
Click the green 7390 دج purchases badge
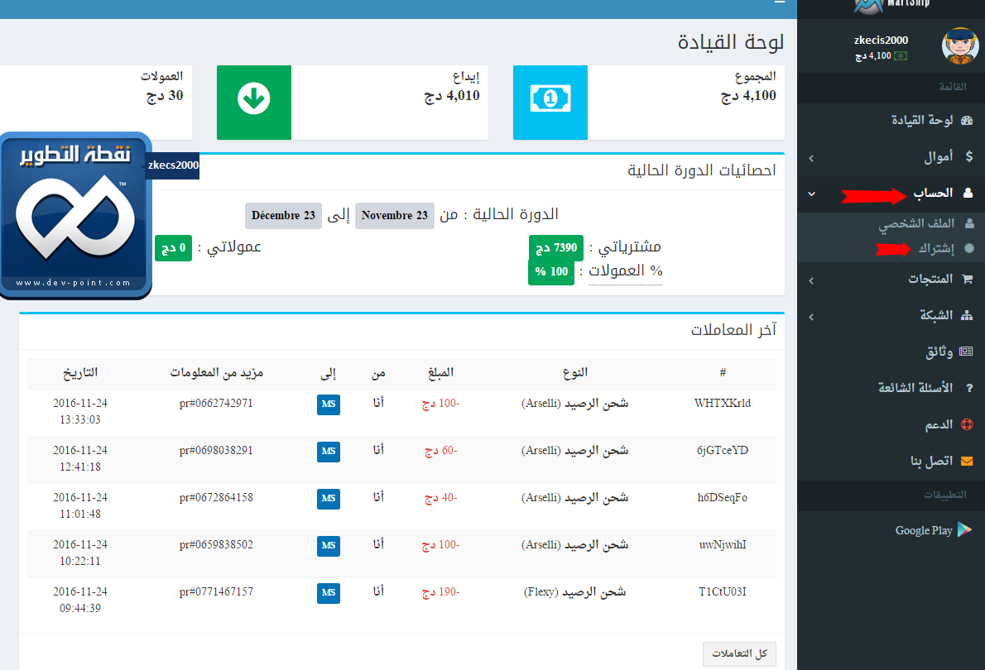pos(556,248)
